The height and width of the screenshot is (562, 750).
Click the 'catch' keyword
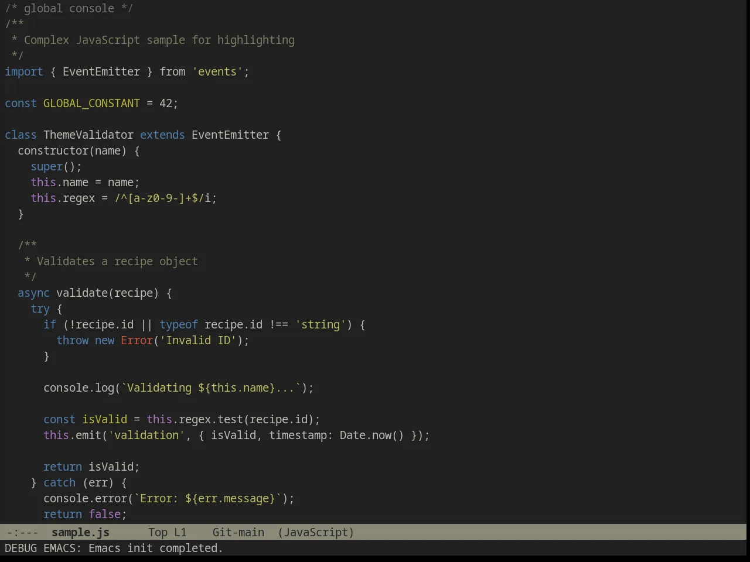tap(59, 482)
